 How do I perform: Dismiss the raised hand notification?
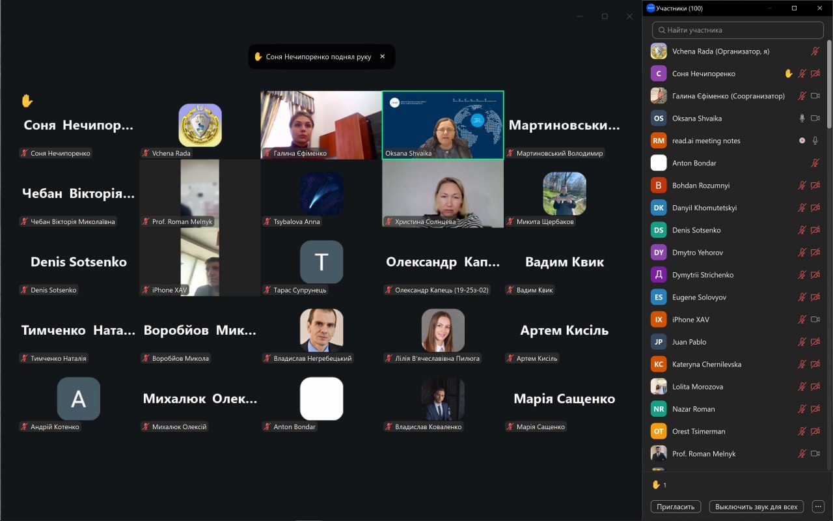tap(383, 57)
